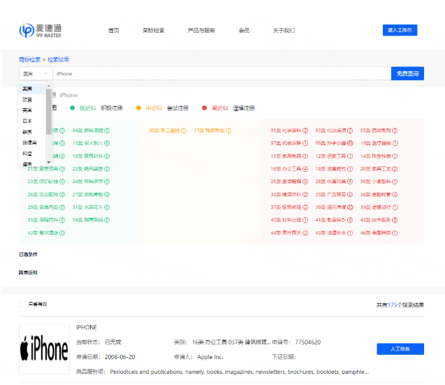Select class 35类 广告贸易
The height and width of the screenshot is (385, 445).
(x=334, y=194)
